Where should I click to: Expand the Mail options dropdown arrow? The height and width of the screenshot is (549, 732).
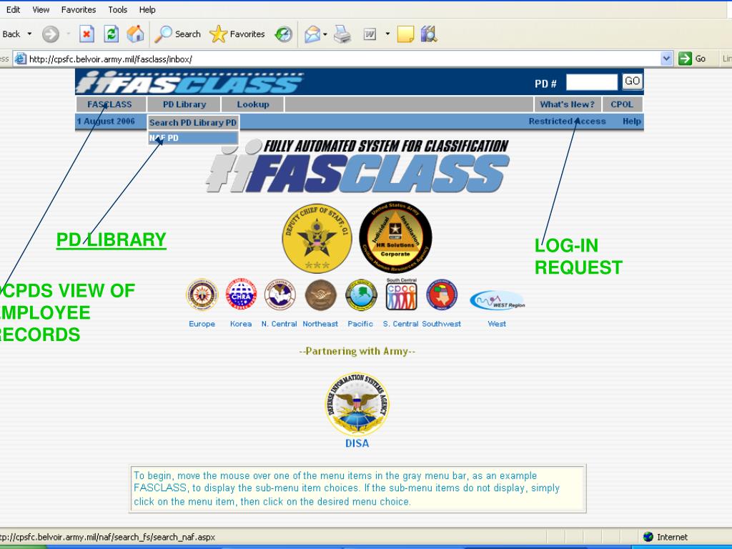pyautogui.click(x=325, y=34)
